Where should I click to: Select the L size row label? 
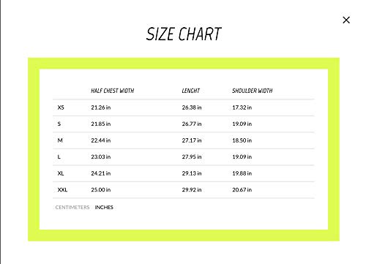click(59, 156)
